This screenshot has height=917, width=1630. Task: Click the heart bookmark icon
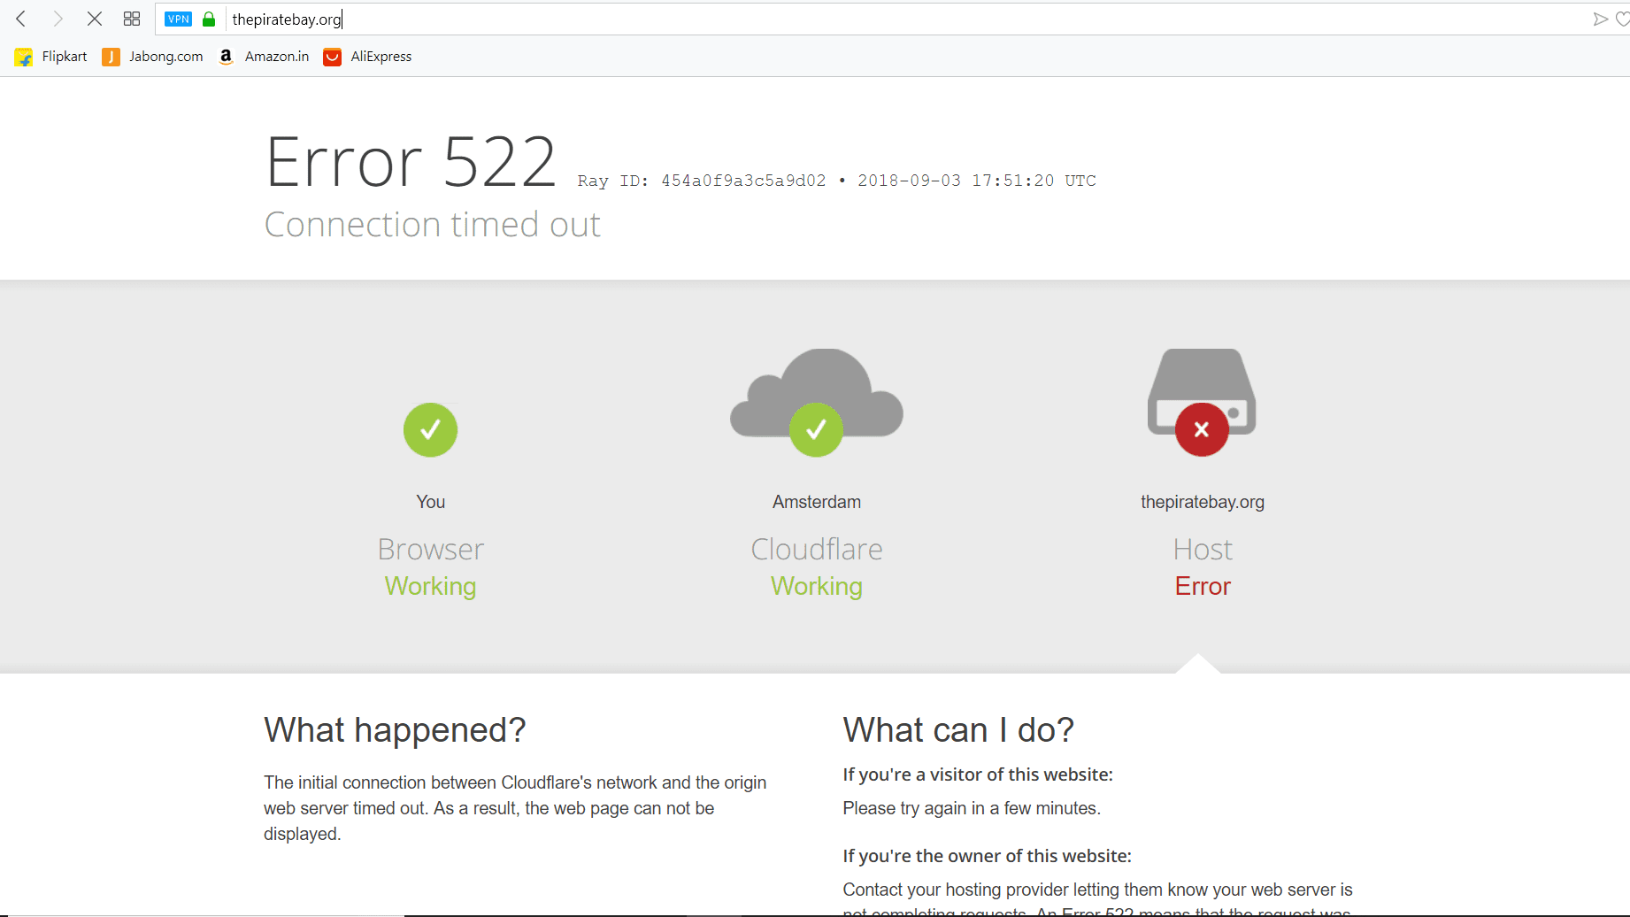[x=1623, y=19]
